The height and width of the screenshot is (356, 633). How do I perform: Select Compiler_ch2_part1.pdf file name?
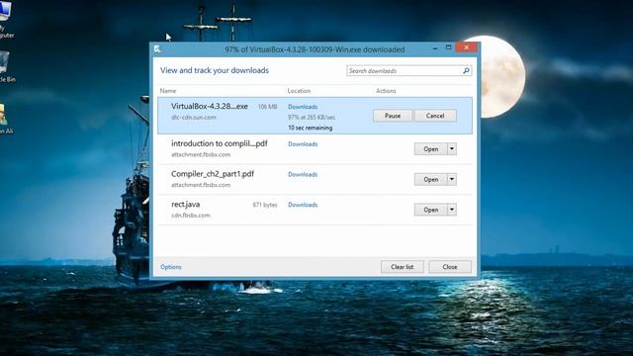point(213,174)
